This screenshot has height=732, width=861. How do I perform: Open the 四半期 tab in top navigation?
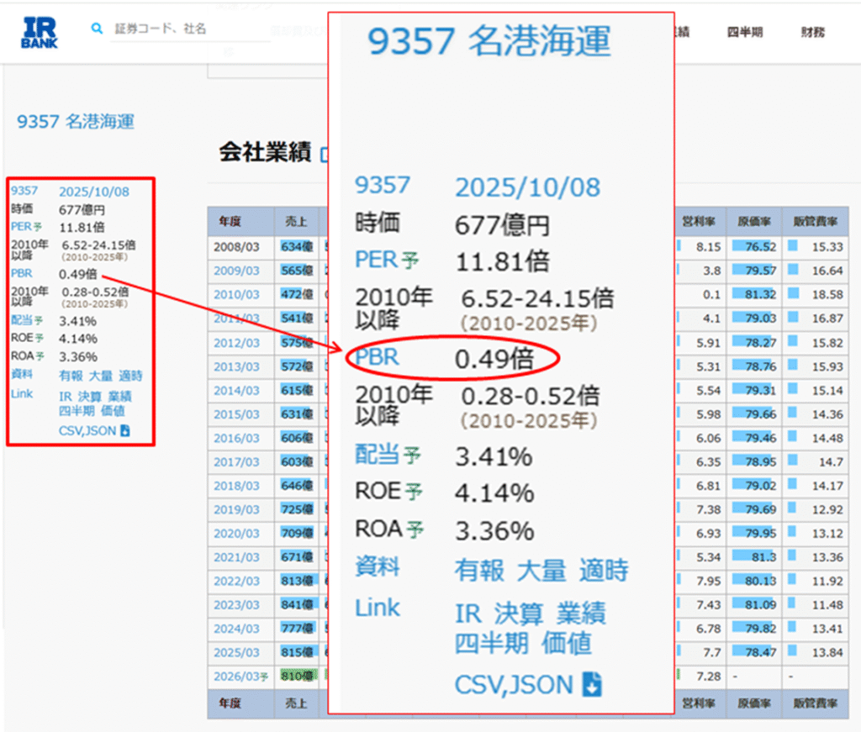point(744,33)
